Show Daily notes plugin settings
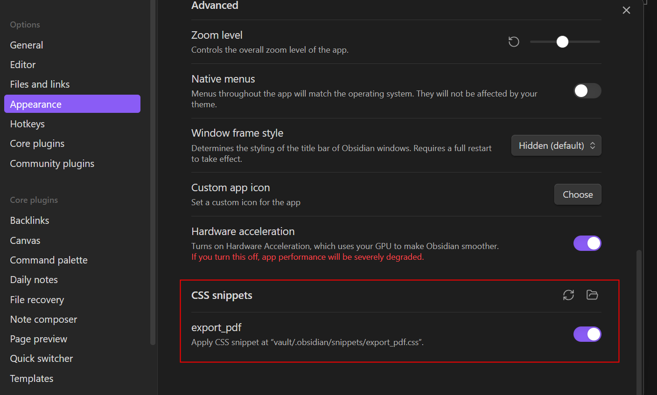This screenshot has height=395, width=657. [34, 280]
